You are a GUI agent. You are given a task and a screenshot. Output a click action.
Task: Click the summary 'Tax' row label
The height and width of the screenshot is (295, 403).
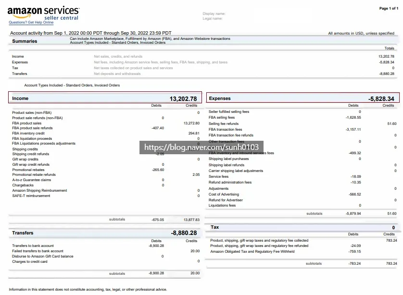(x=15, y=68)
